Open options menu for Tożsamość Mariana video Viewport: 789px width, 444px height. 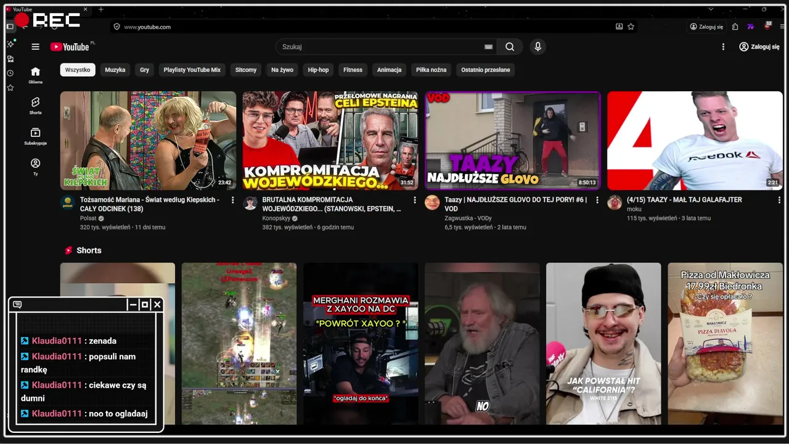click(x=232, y=200)
